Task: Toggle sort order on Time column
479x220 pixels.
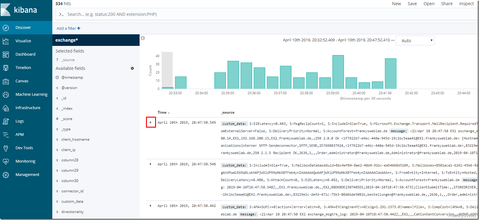Action: (168, 113)
